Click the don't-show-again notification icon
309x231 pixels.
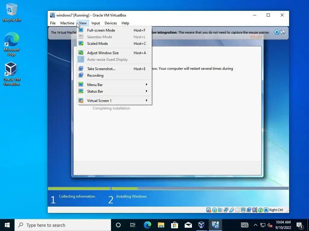click(282, 32)
